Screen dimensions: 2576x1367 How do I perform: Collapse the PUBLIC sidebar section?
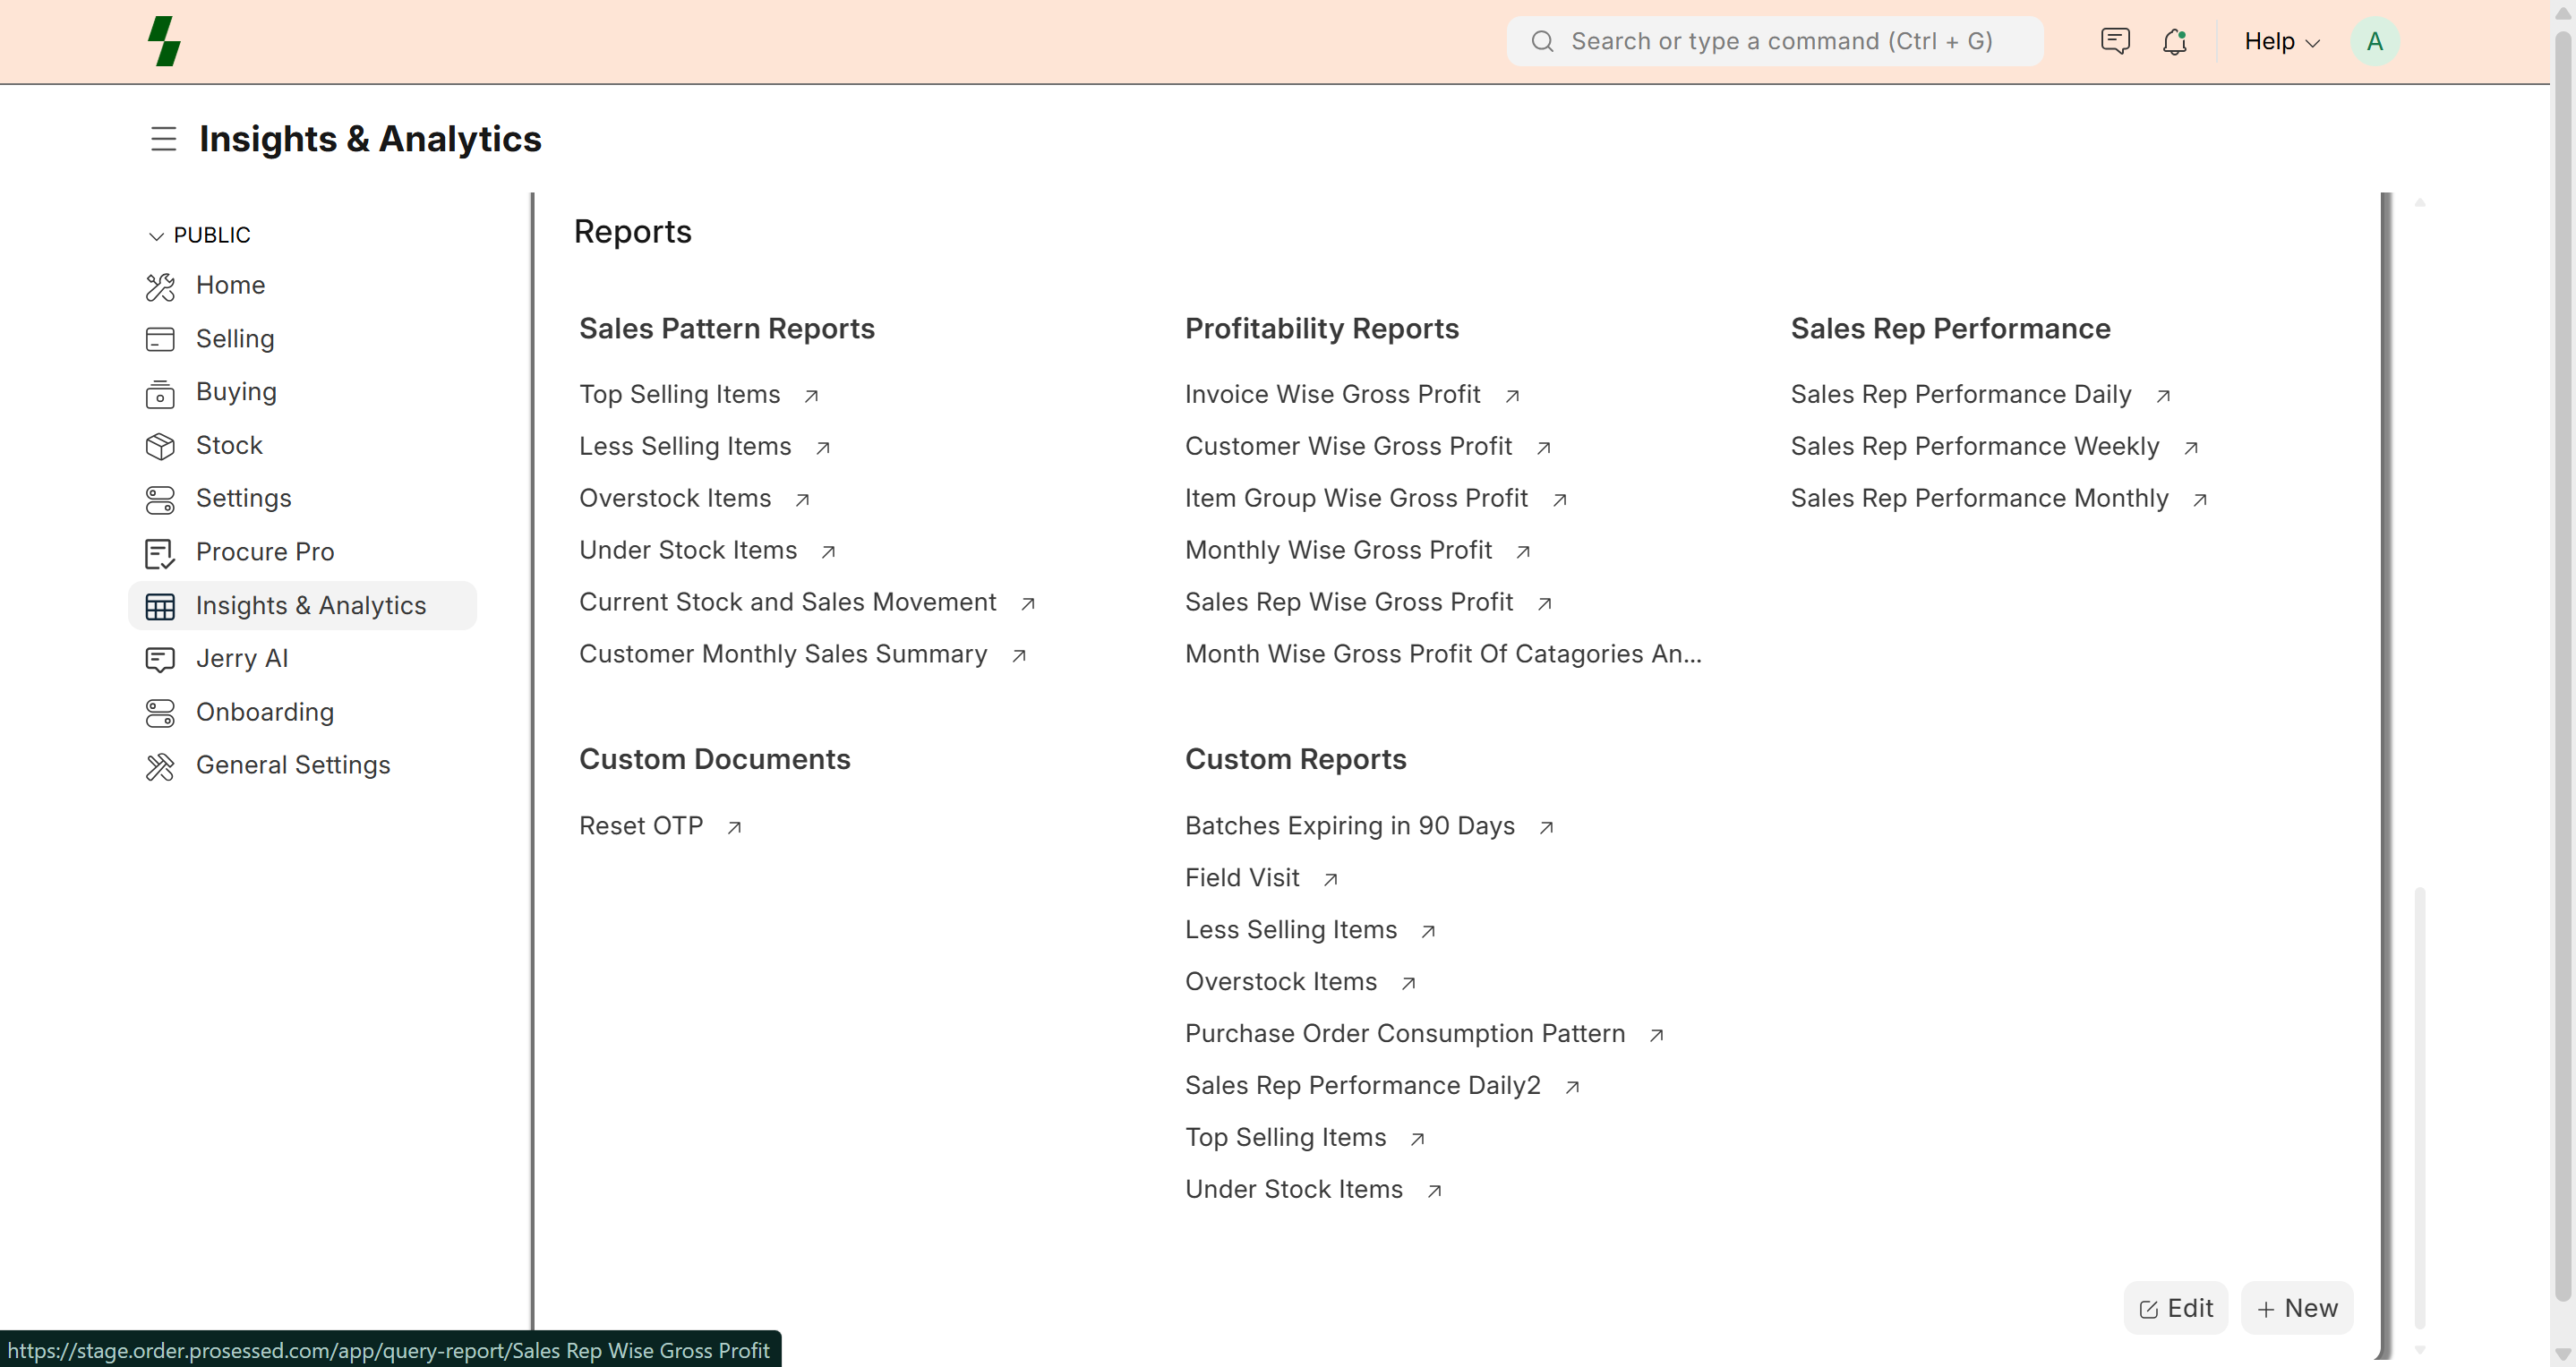click(156, 236)
